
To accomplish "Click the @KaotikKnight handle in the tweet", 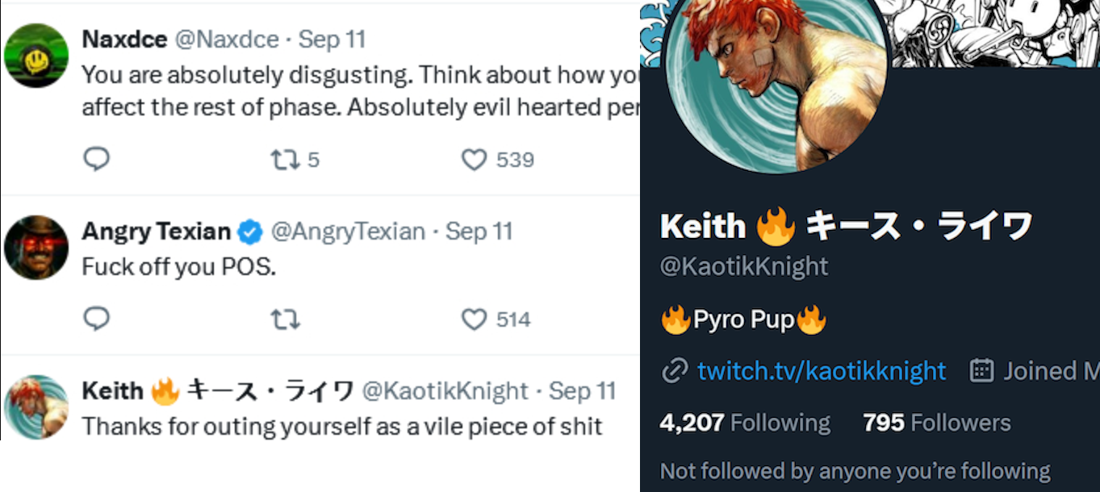I will [445, 392].
